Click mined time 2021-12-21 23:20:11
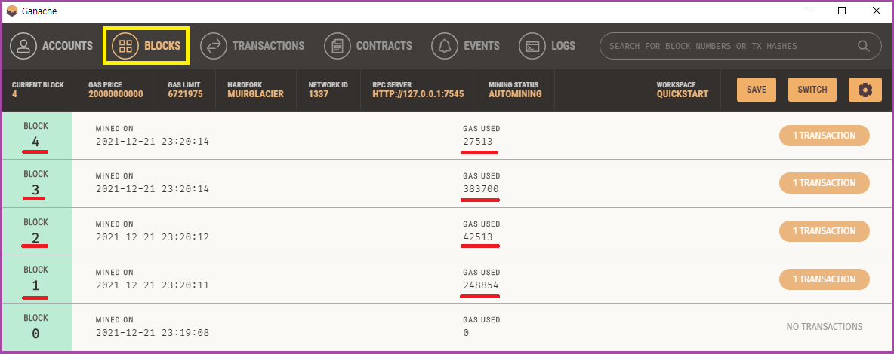The width and height of the screenshot is (894, 354). [x=153, y=285]
